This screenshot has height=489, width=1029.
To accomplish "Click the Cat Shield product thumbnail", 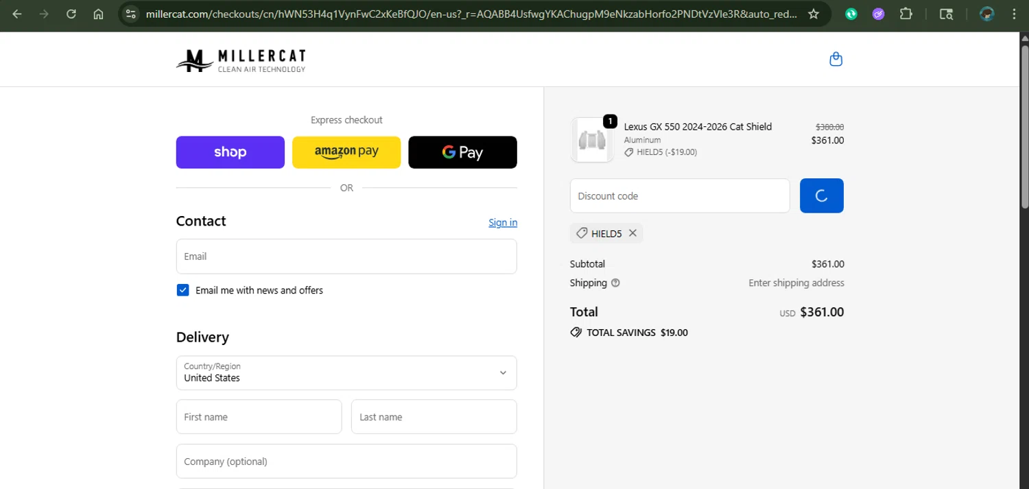I will click(592, 140).
